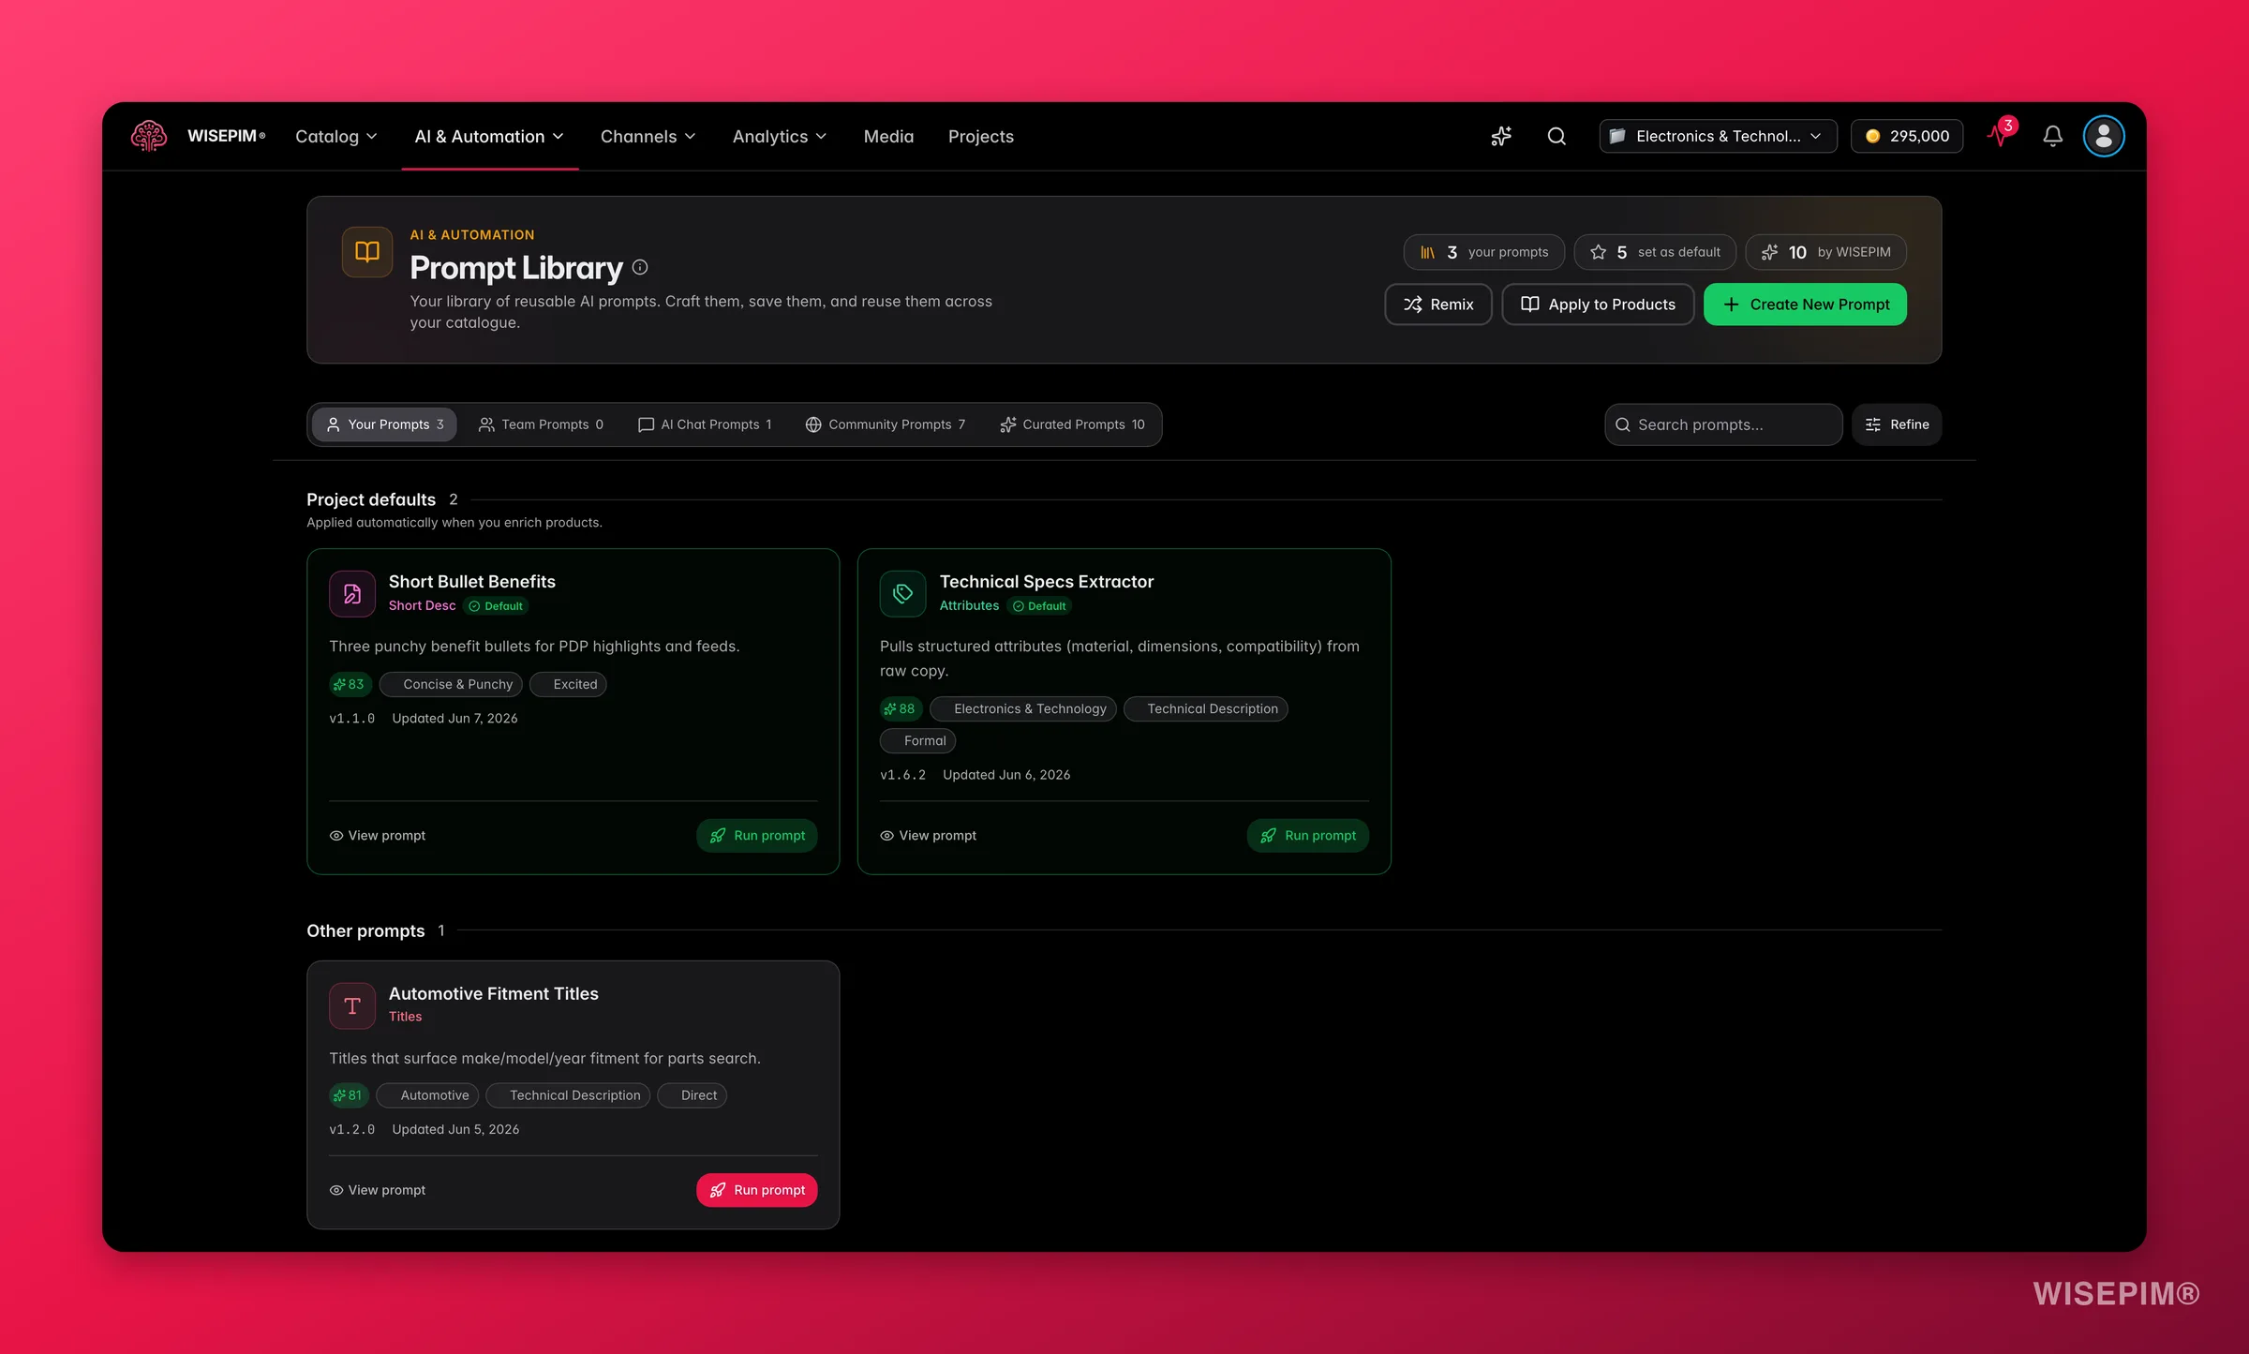The image size is (2249, 1354).
Task: Click the Electronics & Technology tag
Action: pos(1023,708)
